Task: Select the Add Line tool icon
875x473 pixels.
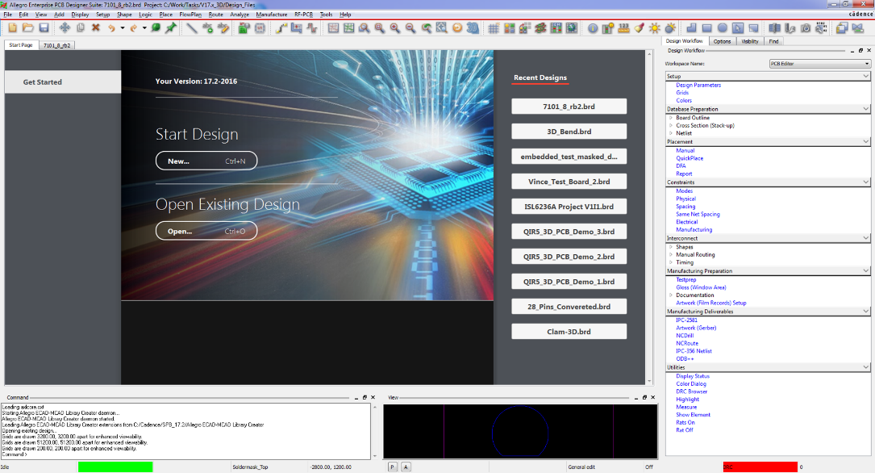Action: click(x=191, y=28)
